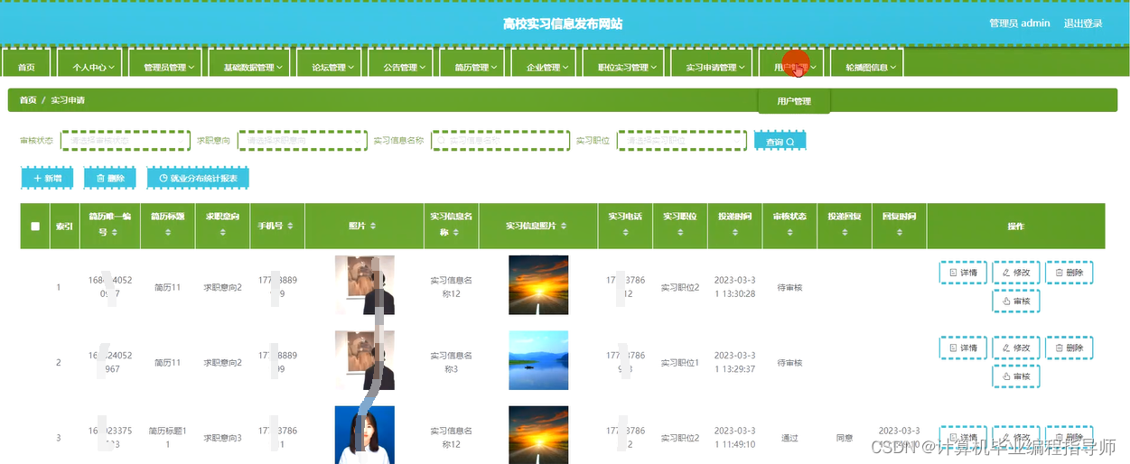Select the 实习职位1 cell in row 2

(x=680, y=363)
